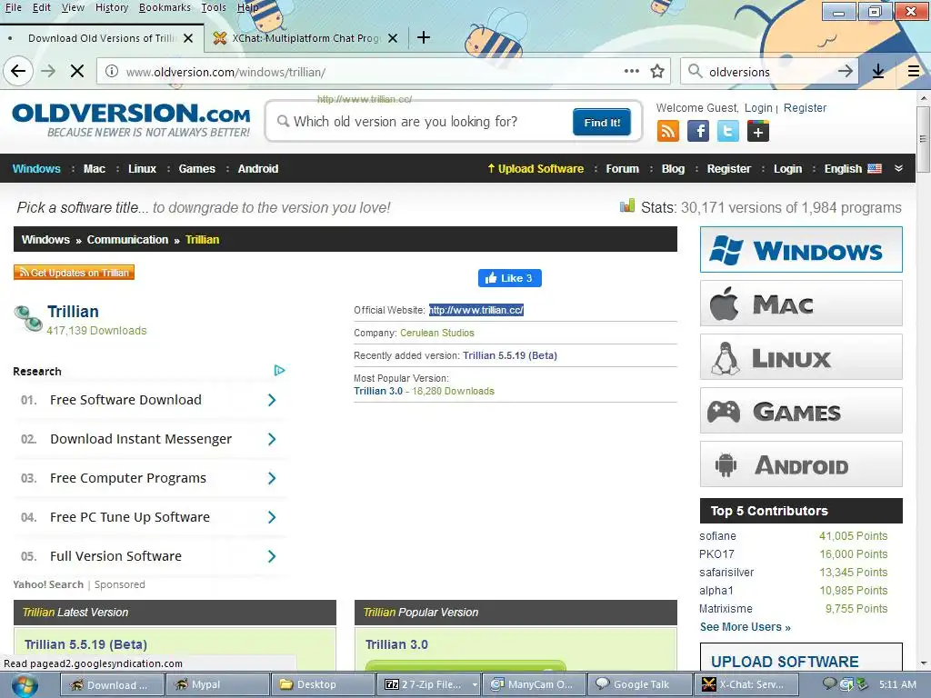The image size is (931, 698).
Task: Open the File menu
Action: click(x=13, y=7)
